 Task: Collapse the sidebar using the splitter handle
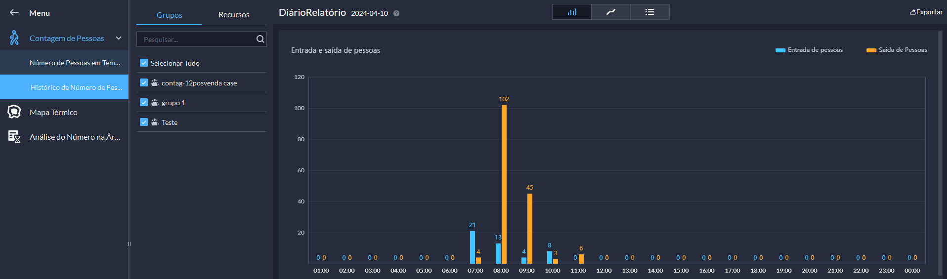129,244
